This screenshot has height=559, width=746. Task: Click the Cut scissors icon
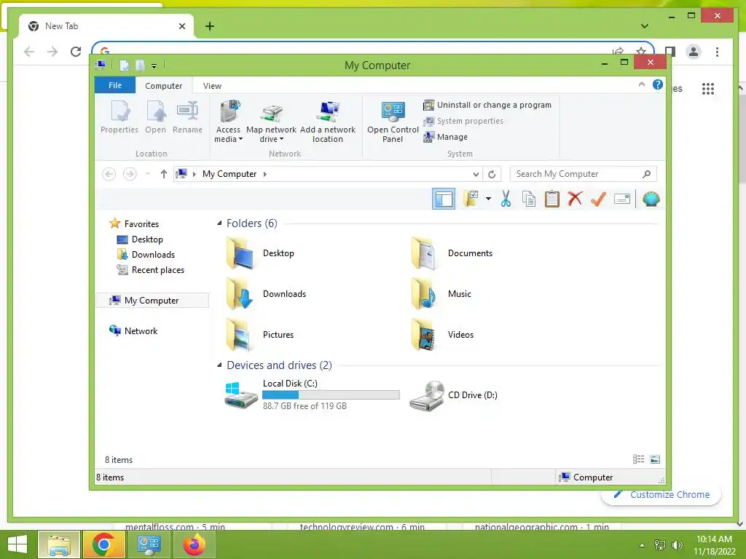pos(506,199)
